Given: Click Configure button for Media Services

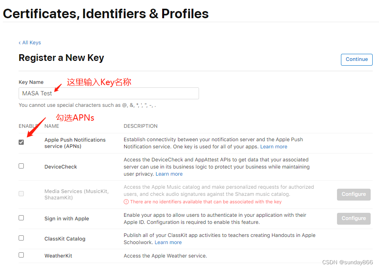Looking at the screenshot, I should [x=354, y=195].
